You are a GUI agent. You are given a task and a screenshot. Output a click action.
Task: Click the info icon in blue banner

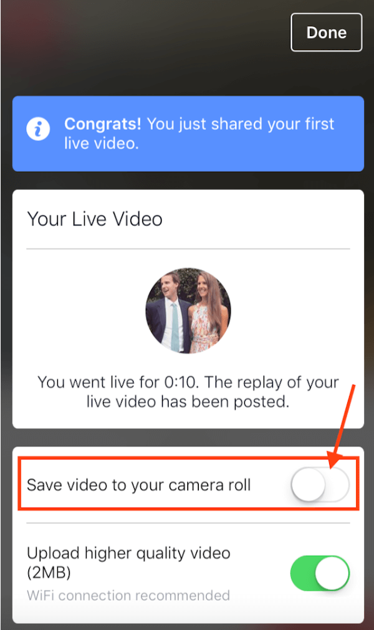tap(38, 129)
